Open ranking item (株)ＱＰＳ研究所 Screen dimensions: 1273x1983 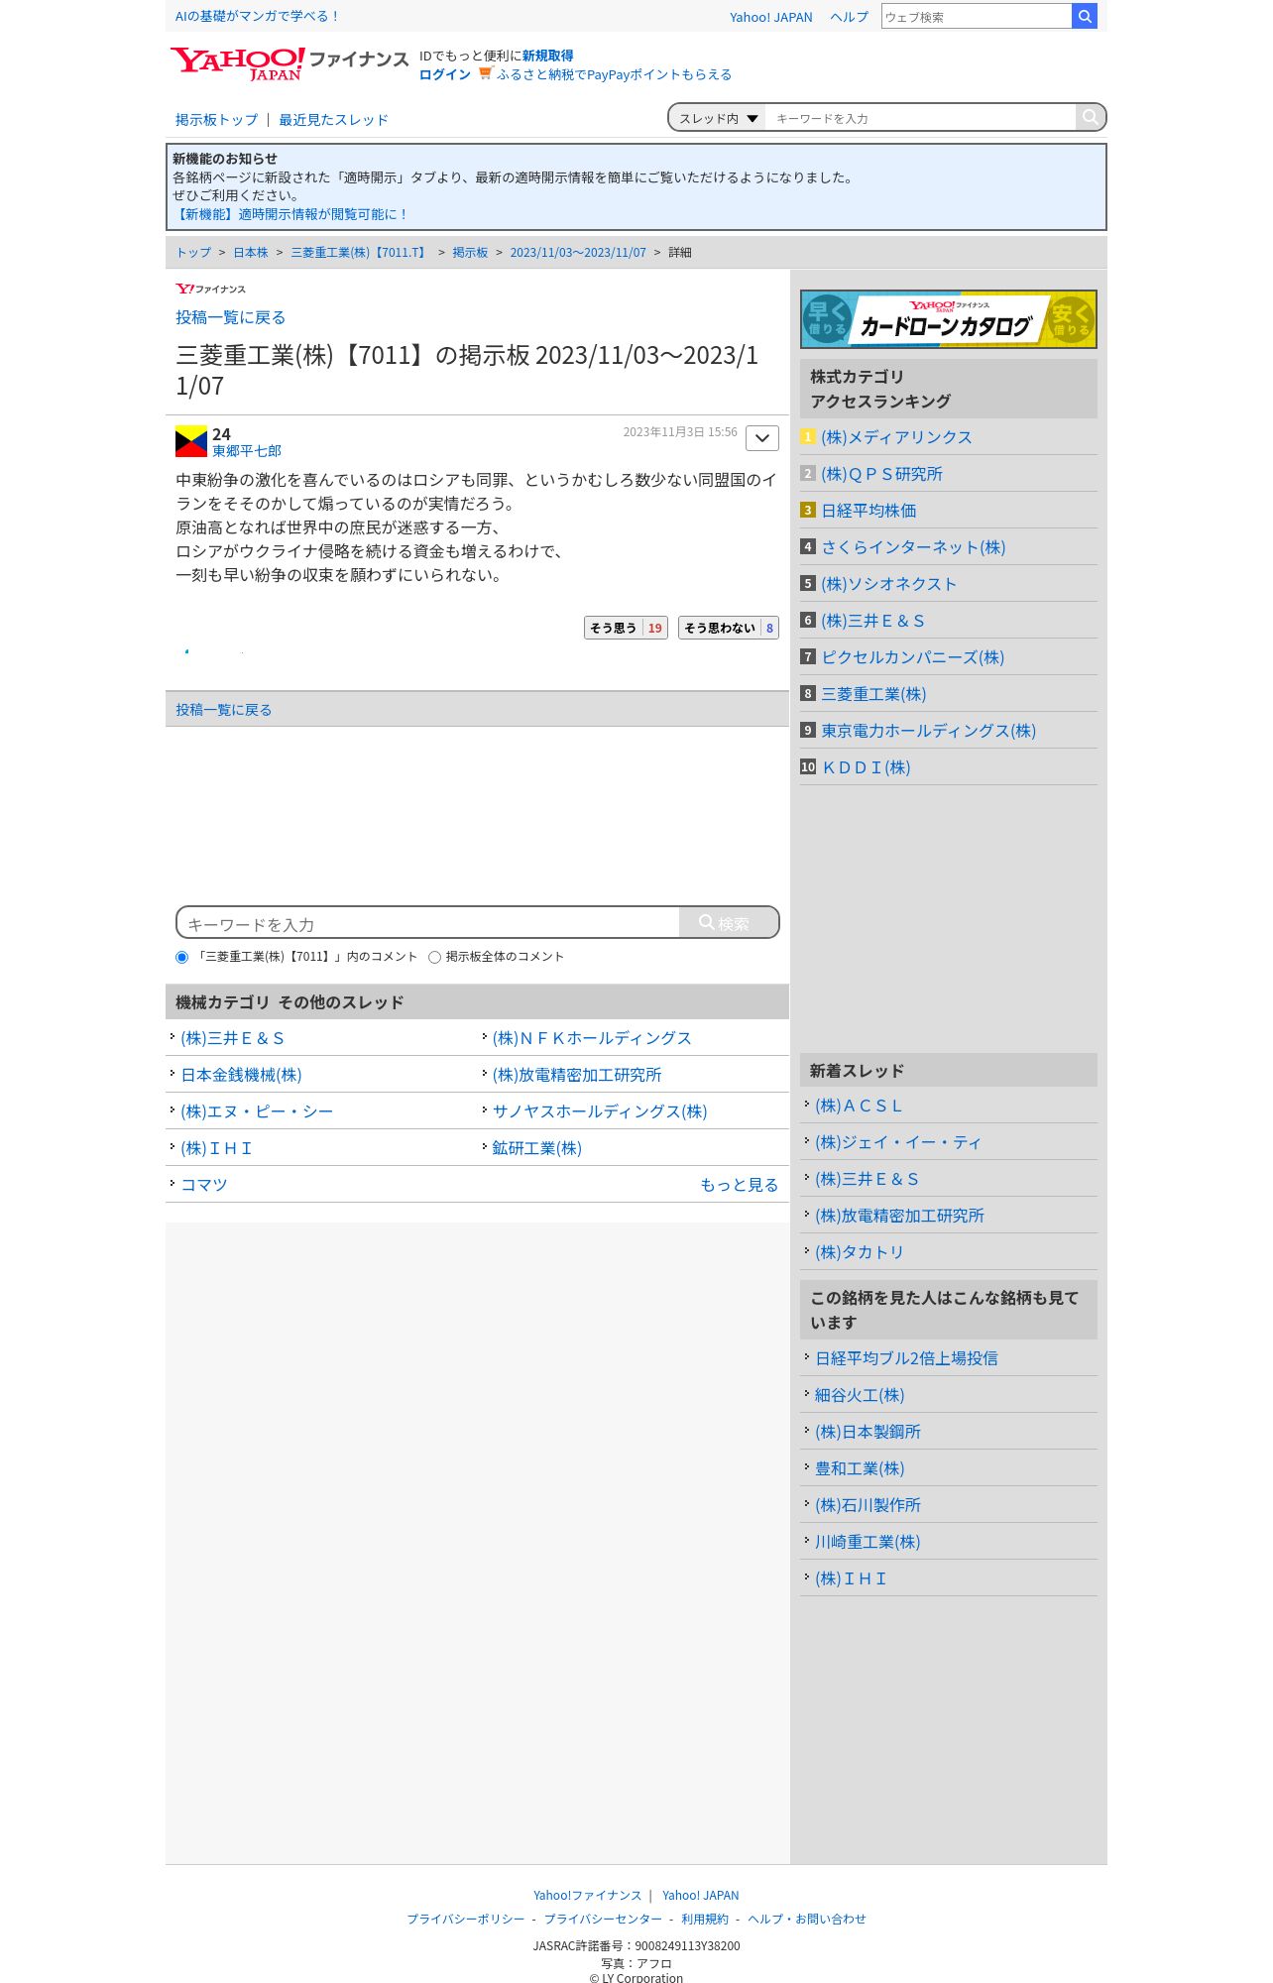(881, 474)
